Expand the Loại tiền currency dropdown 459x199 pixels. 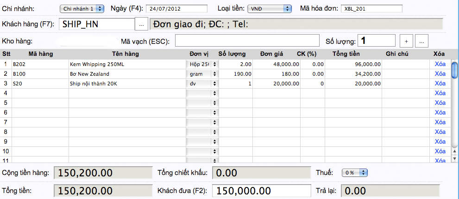tap(269, 9)
